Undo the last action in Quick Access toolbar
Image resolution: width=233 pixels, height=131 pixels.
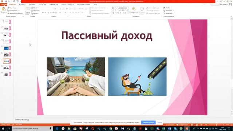tap(9, 1)
